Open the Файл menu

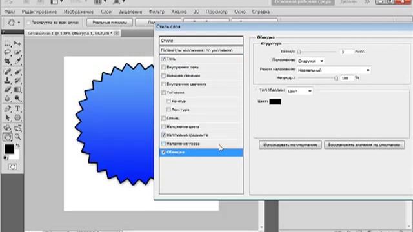pyautogui.click(x=10, y=12)
